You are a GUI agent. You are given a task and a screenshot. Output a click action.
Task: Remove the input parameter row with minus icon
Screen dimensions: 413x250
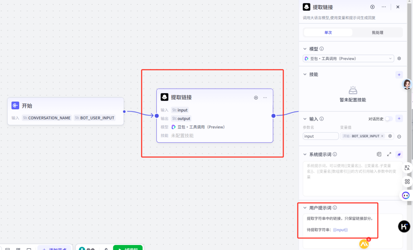399,136
